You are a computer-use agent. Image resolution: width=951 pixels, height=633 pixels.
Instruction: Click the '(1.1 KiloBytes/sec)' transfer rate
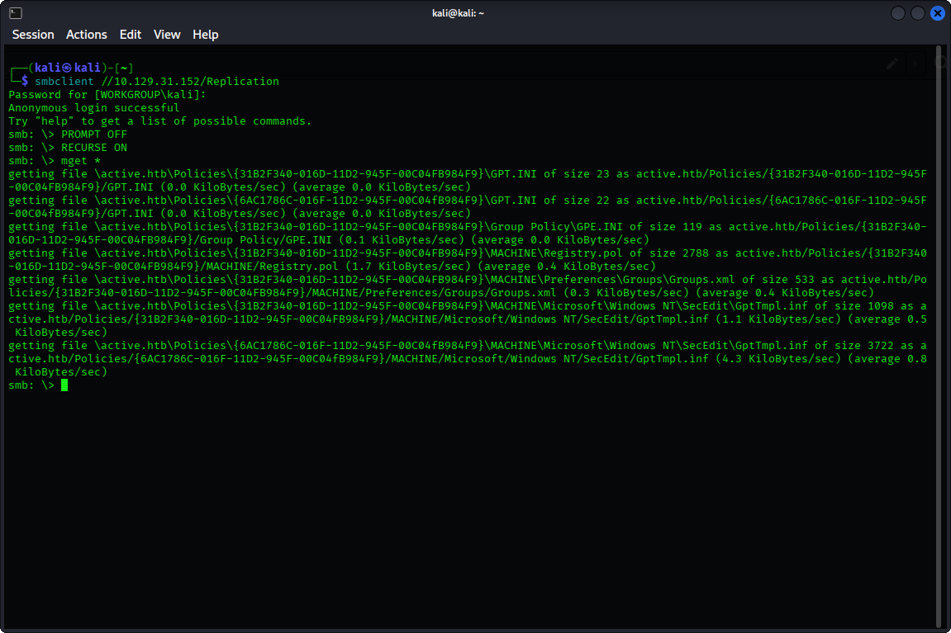pos(778,319)
